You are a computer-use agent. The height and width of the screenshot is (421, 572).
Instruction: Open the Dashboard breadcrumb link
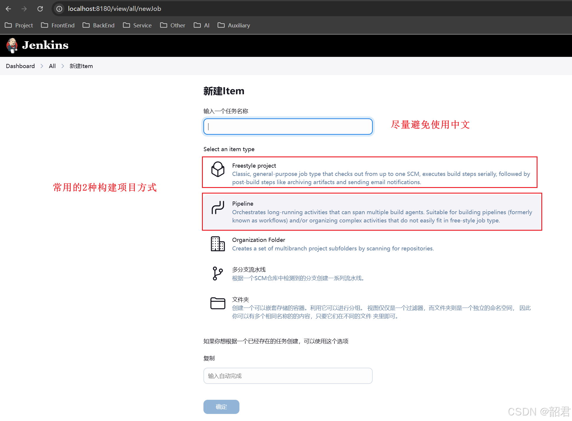pos(20,66)
